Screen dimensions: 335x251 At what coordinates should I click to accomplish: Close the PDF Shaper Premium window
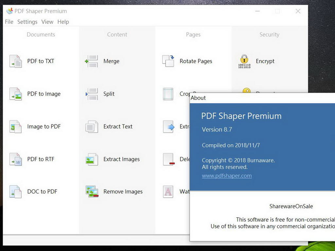tap(298, 11)
